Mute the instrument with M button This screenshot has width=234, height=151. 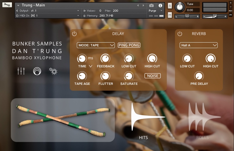tap(170, 15)
